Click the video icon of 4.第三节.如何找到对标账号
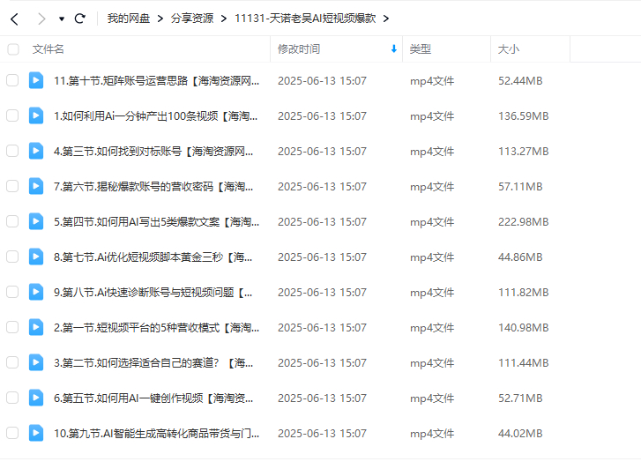Image resolution: width=641 pixels, height=469 pixels. tap(36, 151)
